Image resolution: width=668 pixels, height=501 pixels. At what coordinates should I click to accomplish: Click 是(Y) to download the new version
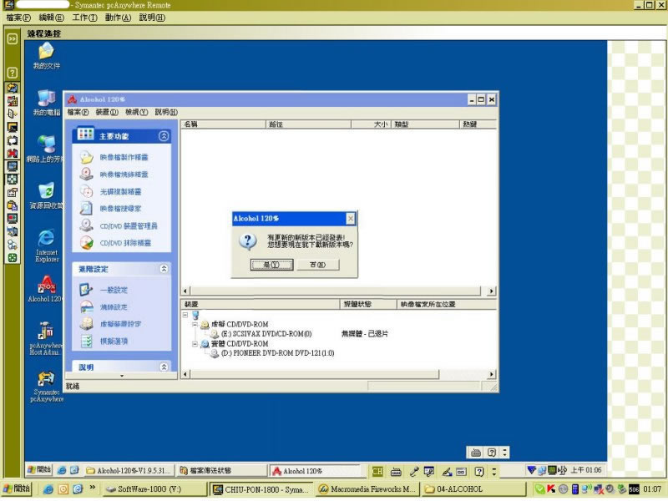(x=272, y=265)
